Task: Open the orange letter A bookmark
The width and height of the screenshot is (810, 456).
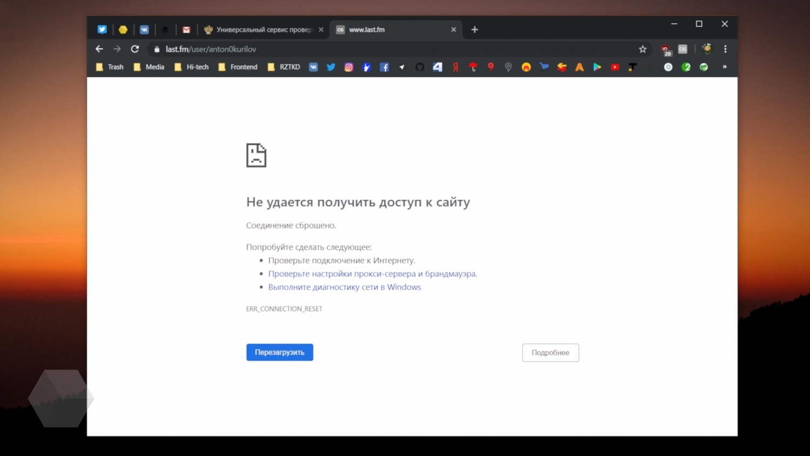Action: (x=579, y=67)
